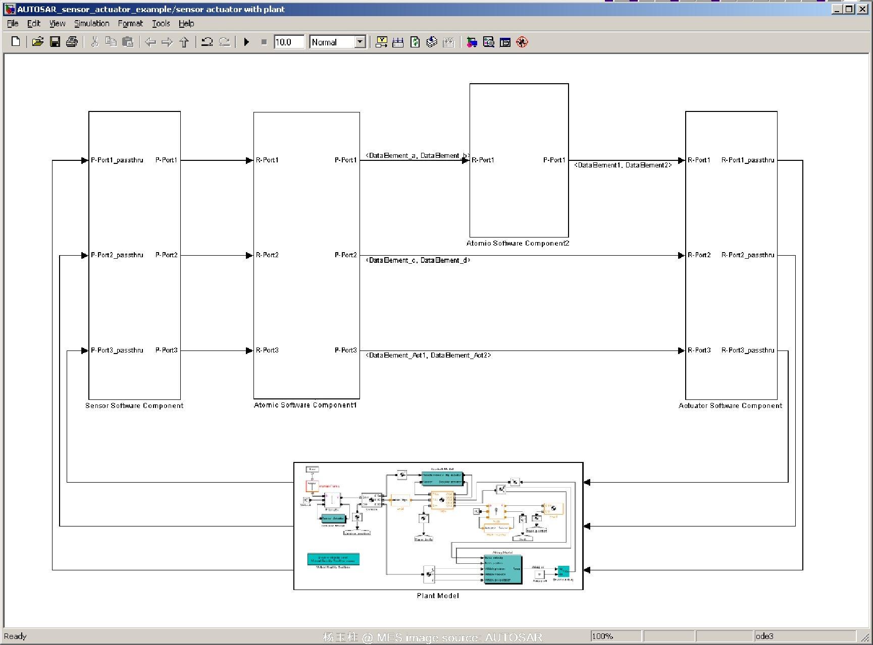Image resolution: width=873 pixels, height=645 pixels.
Task: Open the Simulation menu
Action: (91, 23)
